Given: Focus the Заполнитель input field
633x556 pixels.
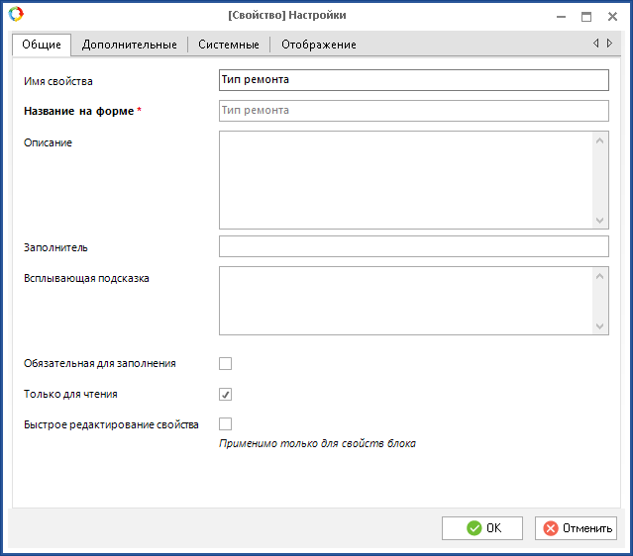Looking at the screenshot, I should 413,246.
